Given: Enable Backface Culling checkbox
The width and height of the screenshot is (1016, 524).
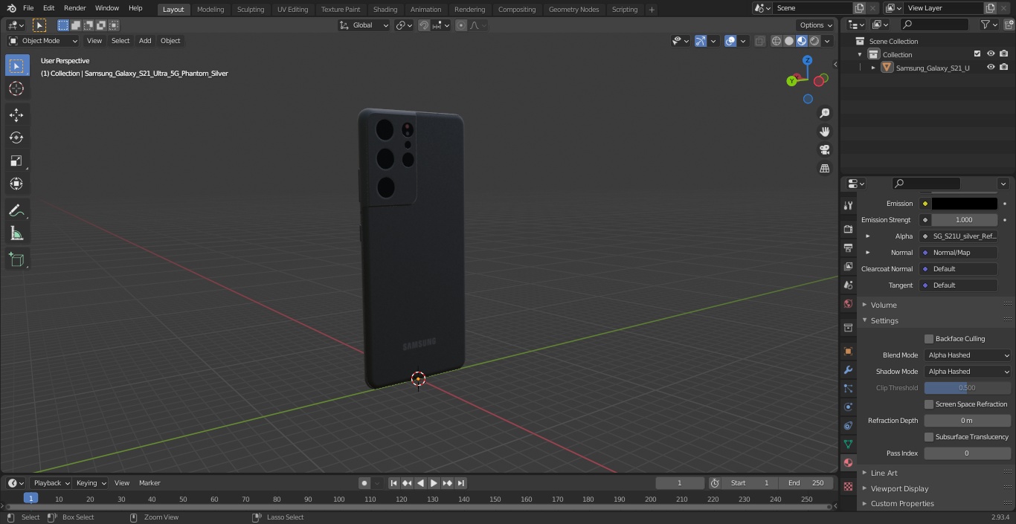Looking at the screenshot, I should coord(929,339).
